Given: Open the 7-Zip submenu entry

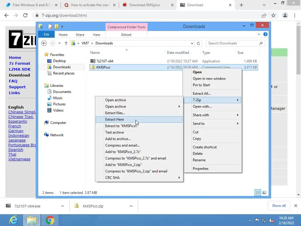Looking at the screenshot, I should [213, 100].
